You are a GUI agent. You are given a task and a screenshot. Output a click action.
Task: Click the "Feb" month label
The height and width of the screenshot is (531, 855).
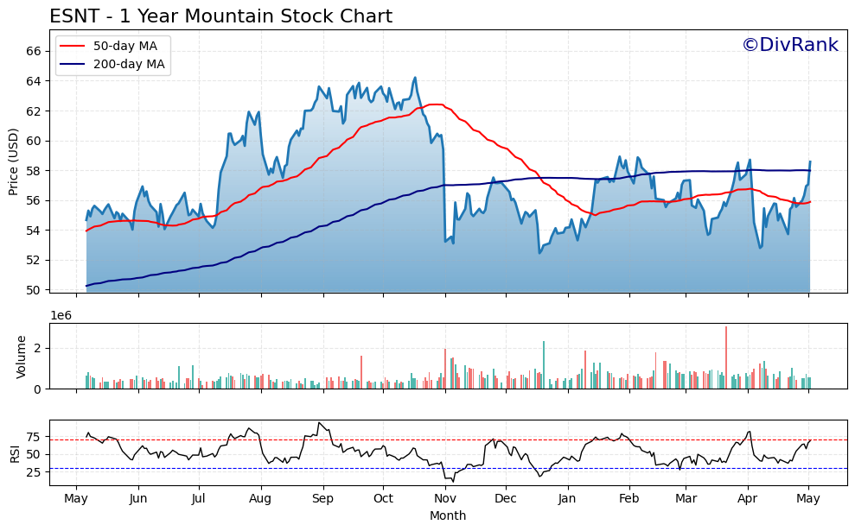point(630,499)
